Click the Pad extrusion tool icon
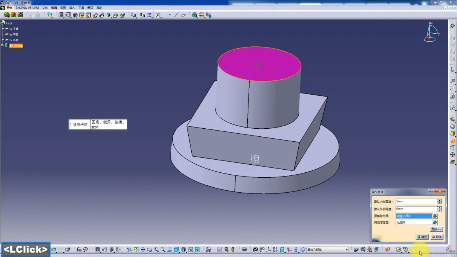The image size is (457, 257). click(61, 15)
